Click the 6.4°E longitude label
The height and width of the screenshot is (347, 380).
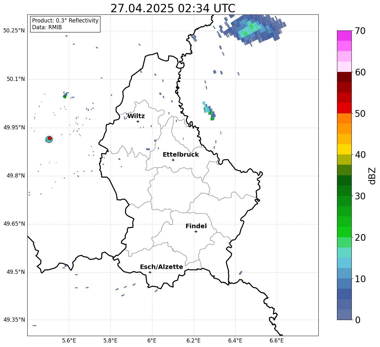pos(235,341)
